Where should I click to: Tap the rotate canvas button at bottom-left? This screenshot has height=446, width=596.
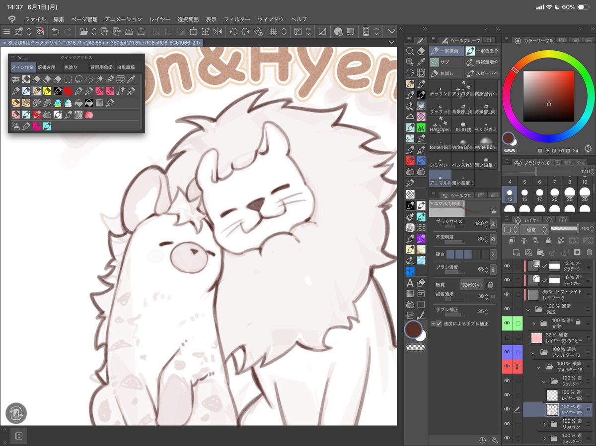pos(16,413)
